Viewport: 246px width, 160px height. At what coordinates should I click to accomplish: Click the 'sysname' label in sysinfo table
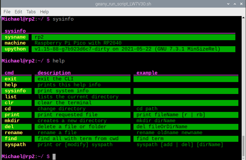pos(15,37)
